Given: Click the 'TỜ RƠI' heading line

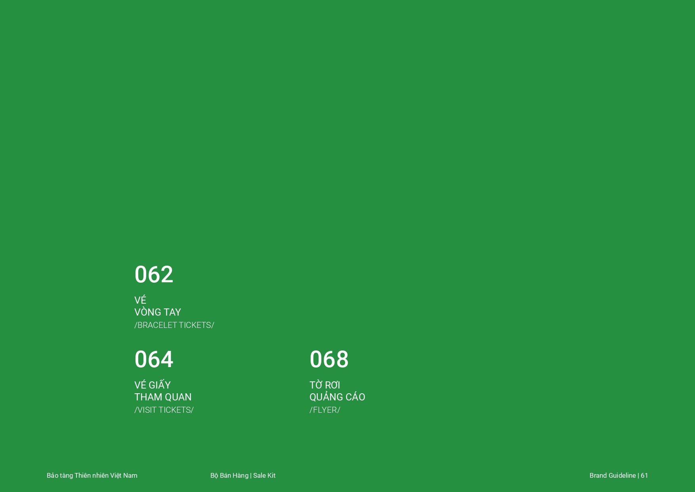Looking at the screenshot, I should click(325, 385).
